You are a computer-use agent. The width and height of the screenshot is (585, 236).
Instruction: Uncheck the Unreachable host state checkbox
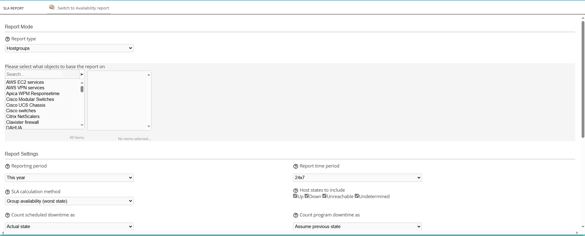(x=325, y=196)
